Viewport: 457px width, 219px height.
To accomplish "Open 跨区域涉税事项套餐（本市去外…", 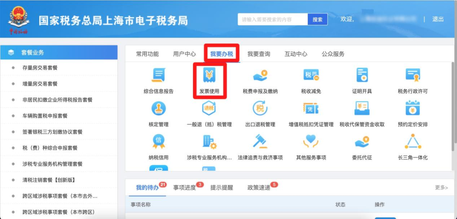I will tap(59, 196).
